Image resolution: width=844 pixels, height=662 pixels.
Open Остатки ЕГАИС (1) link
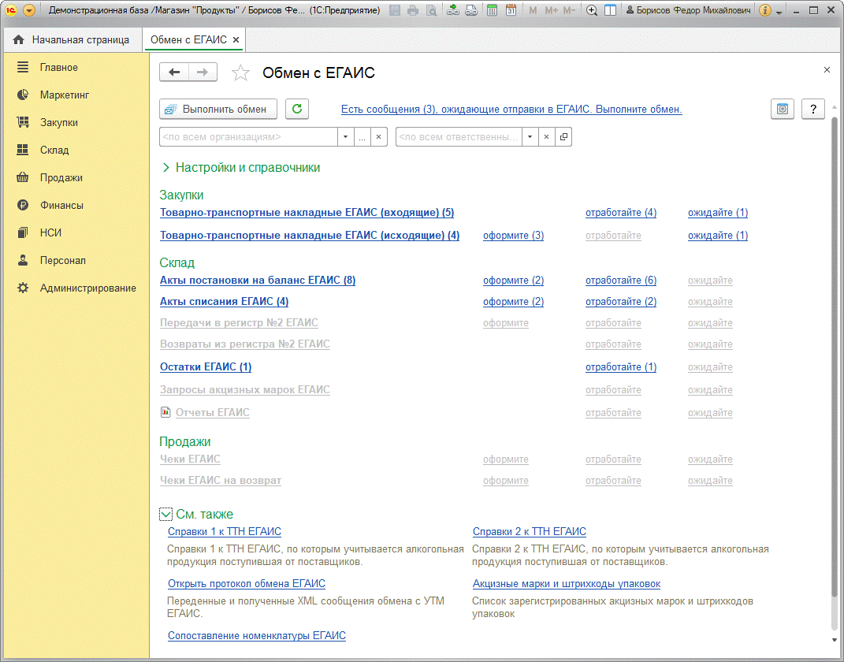point(206,366)
